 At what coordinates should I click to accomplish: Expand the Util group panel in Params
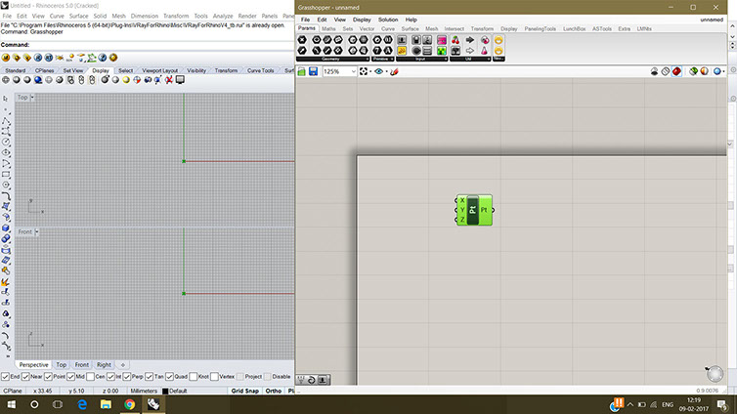click(x=470, y=60)
